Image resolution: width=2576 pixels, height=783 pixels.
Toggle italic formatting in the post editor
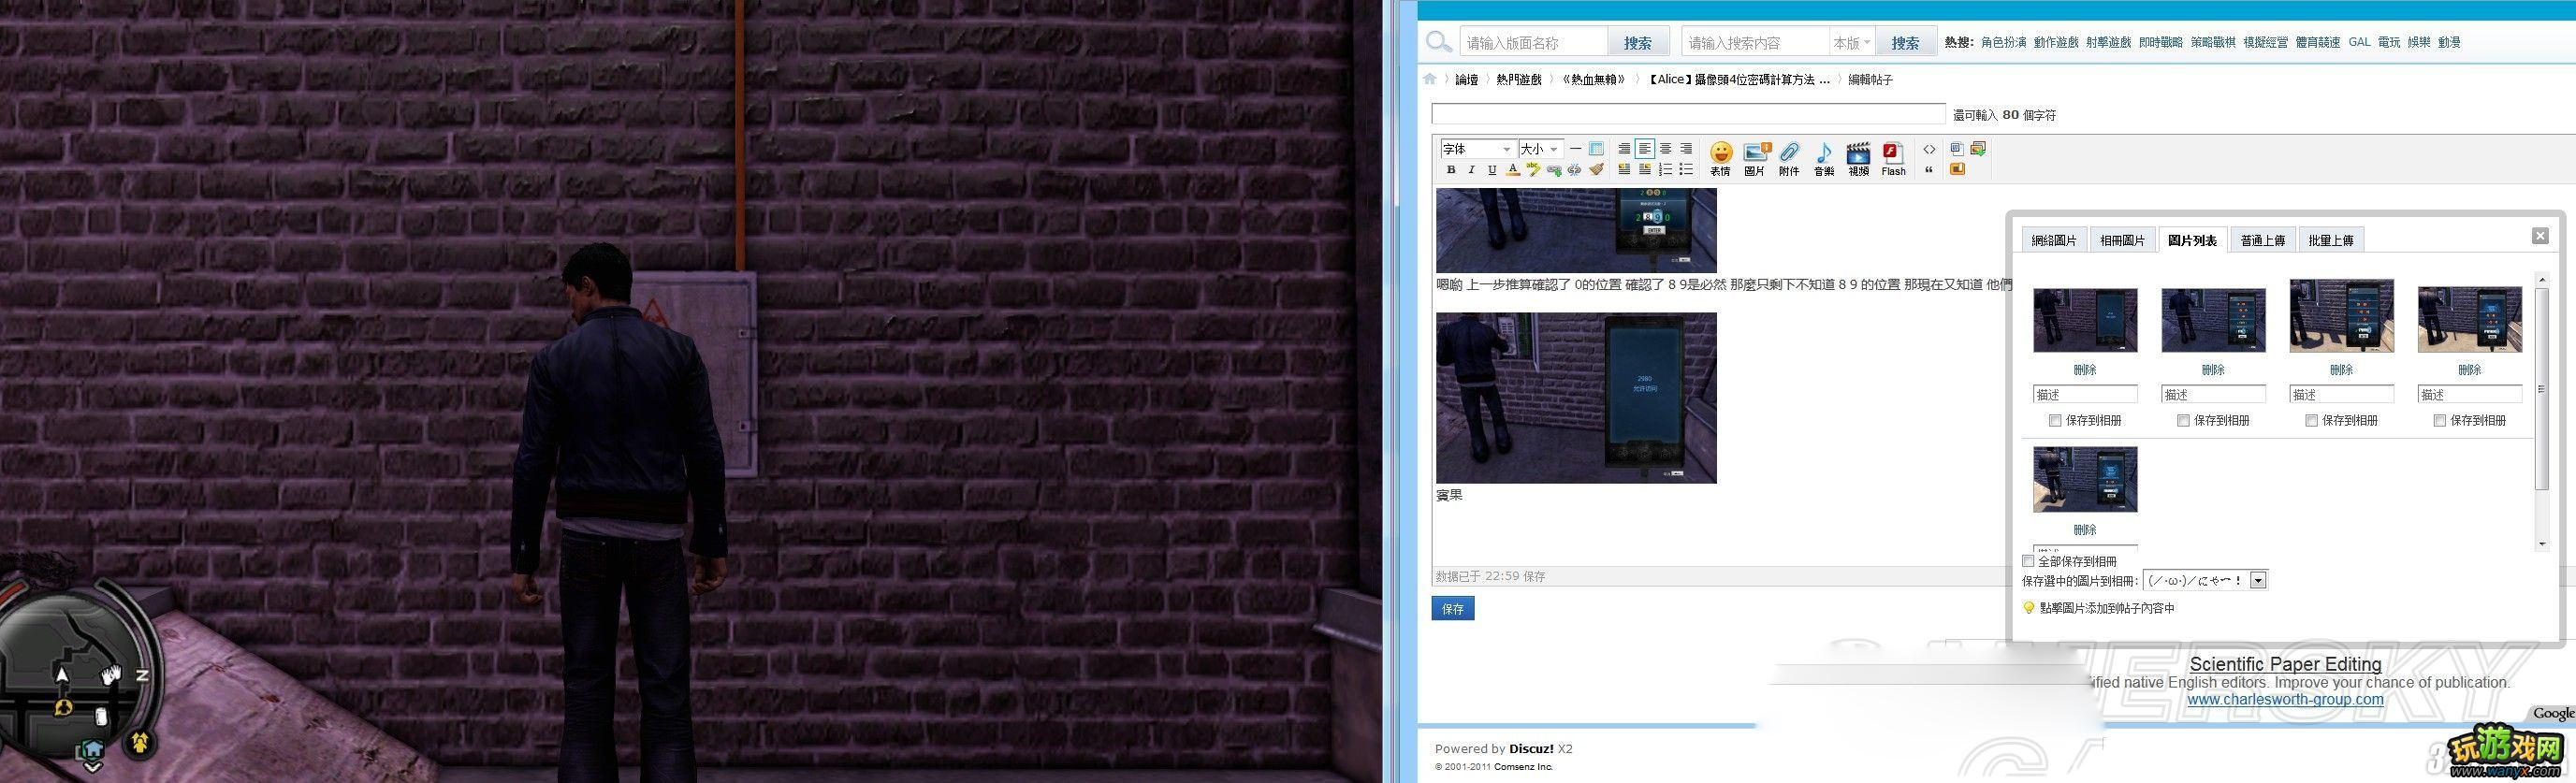tap(1472, 170)
